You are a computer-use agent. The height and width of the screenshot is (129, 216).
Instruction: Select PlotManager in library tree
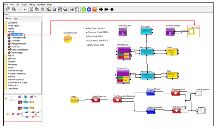pos(17,53)
